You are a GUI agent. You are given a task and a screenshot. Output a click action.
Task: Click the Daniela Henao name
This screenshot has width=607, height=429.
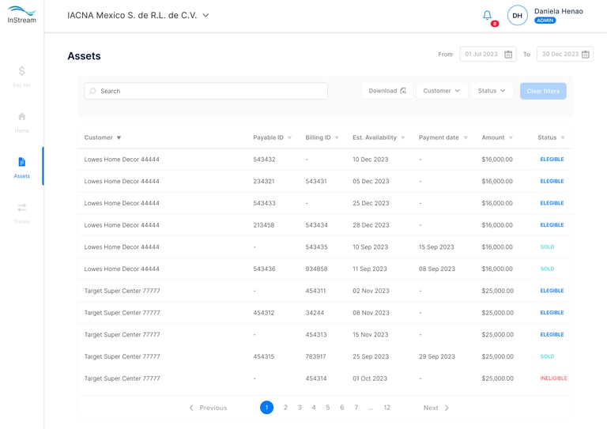[559, 11]
